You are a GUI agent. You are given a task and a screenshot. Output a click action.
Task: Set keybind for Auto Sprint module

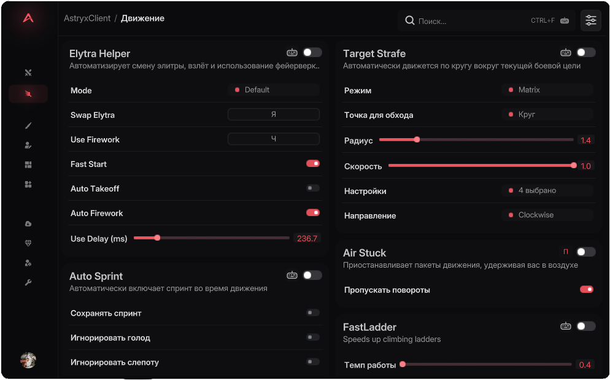292,275
